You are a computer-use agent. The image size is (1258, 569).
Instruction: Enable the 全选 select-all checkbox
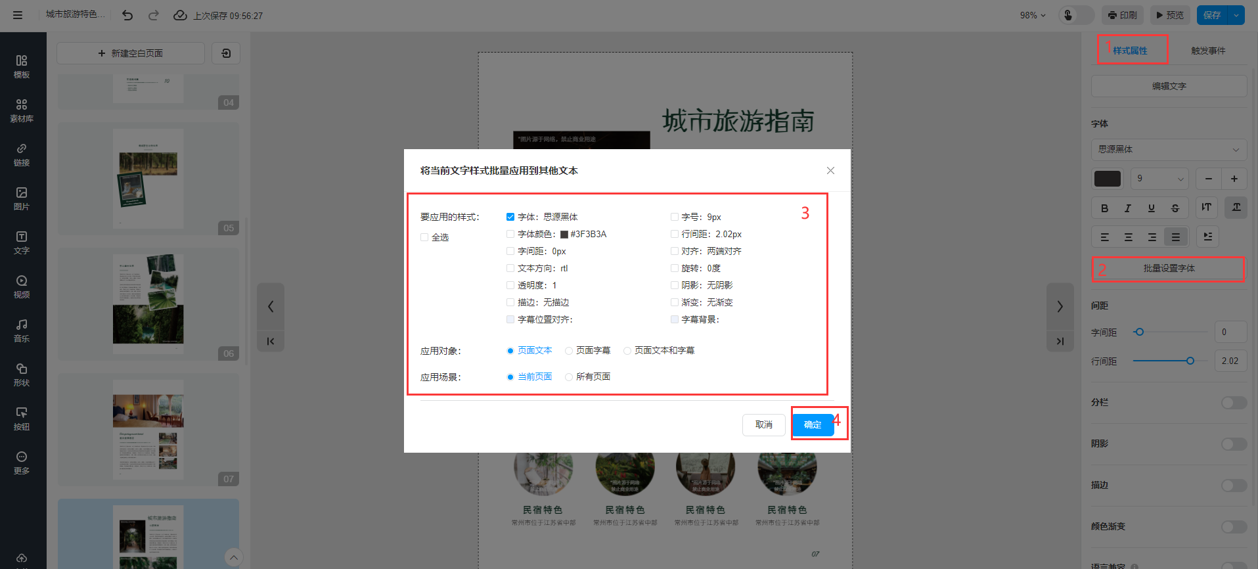[424, 237]
